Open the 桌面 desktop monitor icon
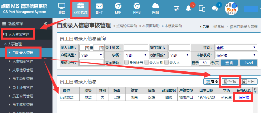This screenshot has height=113, width=261. point(62,6)
